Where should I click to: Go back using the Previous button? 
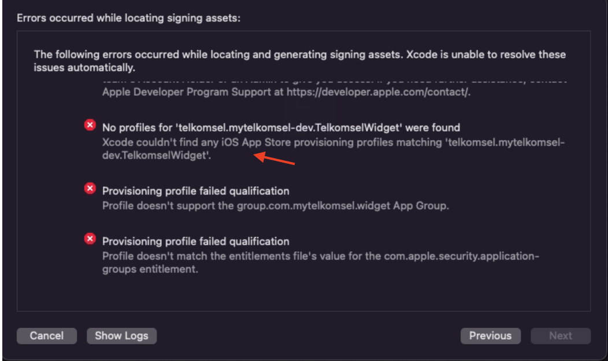coord(490,336)
